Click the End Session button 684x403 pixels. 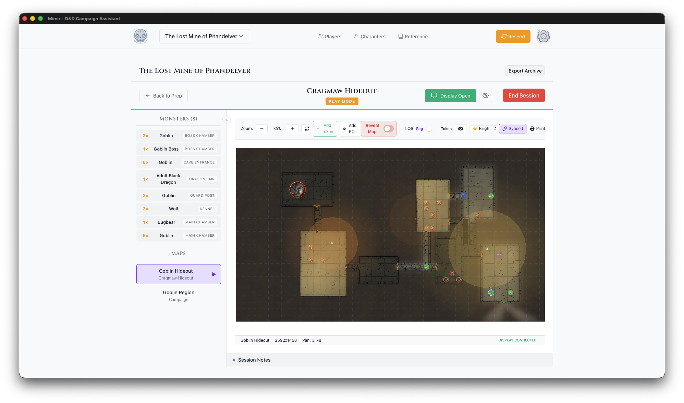coord(524,95)
